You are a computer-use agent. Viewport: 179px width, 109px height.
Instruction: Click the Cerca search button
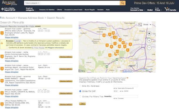[82, 103]
